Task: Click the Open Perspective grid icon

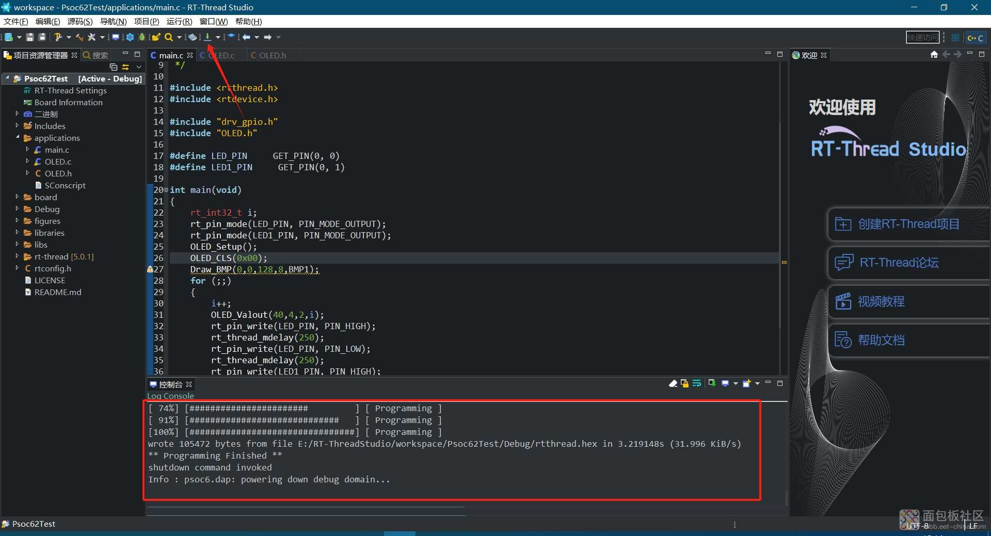Action: point(955,38)
